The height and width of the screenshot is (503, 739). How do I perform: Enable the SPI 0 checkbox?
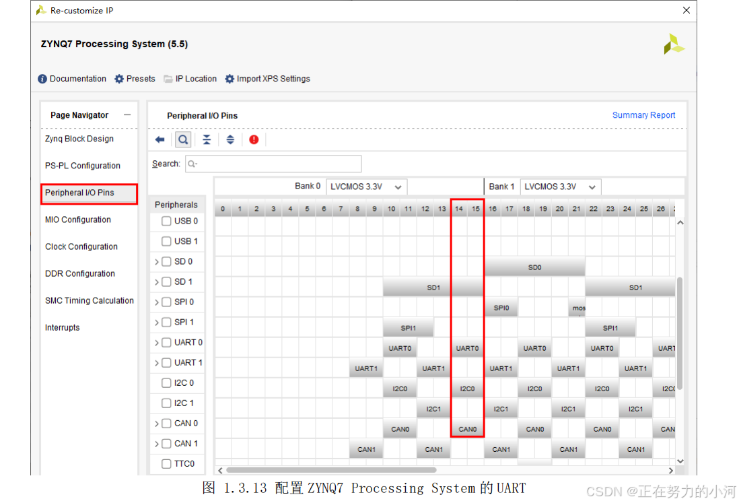[166, 302]
